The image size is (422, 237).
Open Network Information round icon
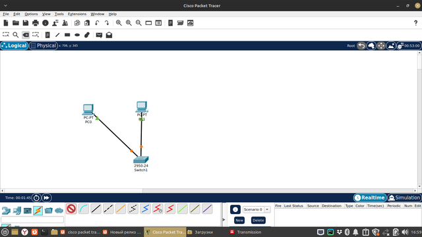point(45,23)
